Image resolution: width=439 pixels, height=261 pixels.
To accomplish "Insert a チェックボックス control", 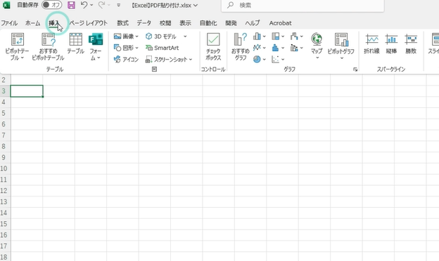I will coord(213,46).
